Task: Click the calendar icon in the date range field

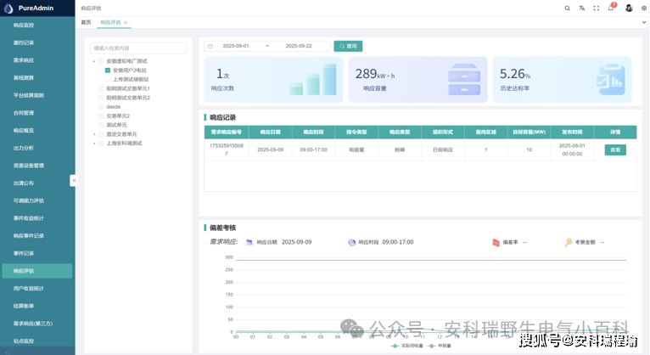Action: click(x=210, y=46)
